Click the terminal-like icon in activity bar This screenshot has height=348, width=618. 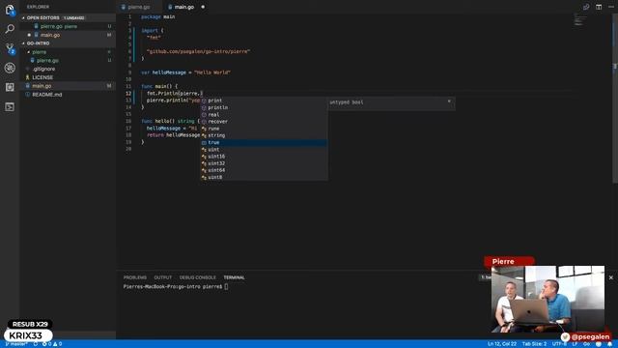click(x=10, y=106)
